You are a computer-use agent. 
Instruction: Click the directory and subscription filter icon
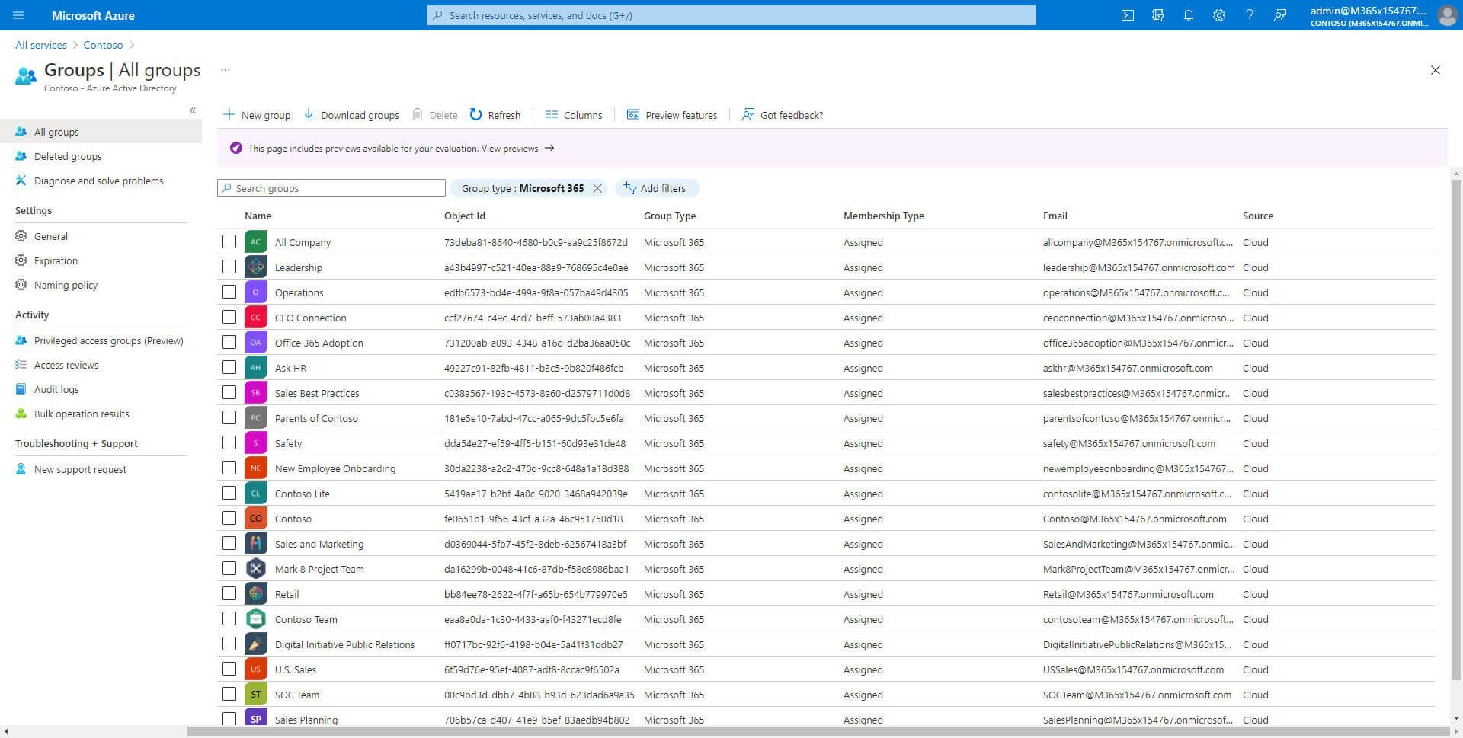[x=1158, y=15]
